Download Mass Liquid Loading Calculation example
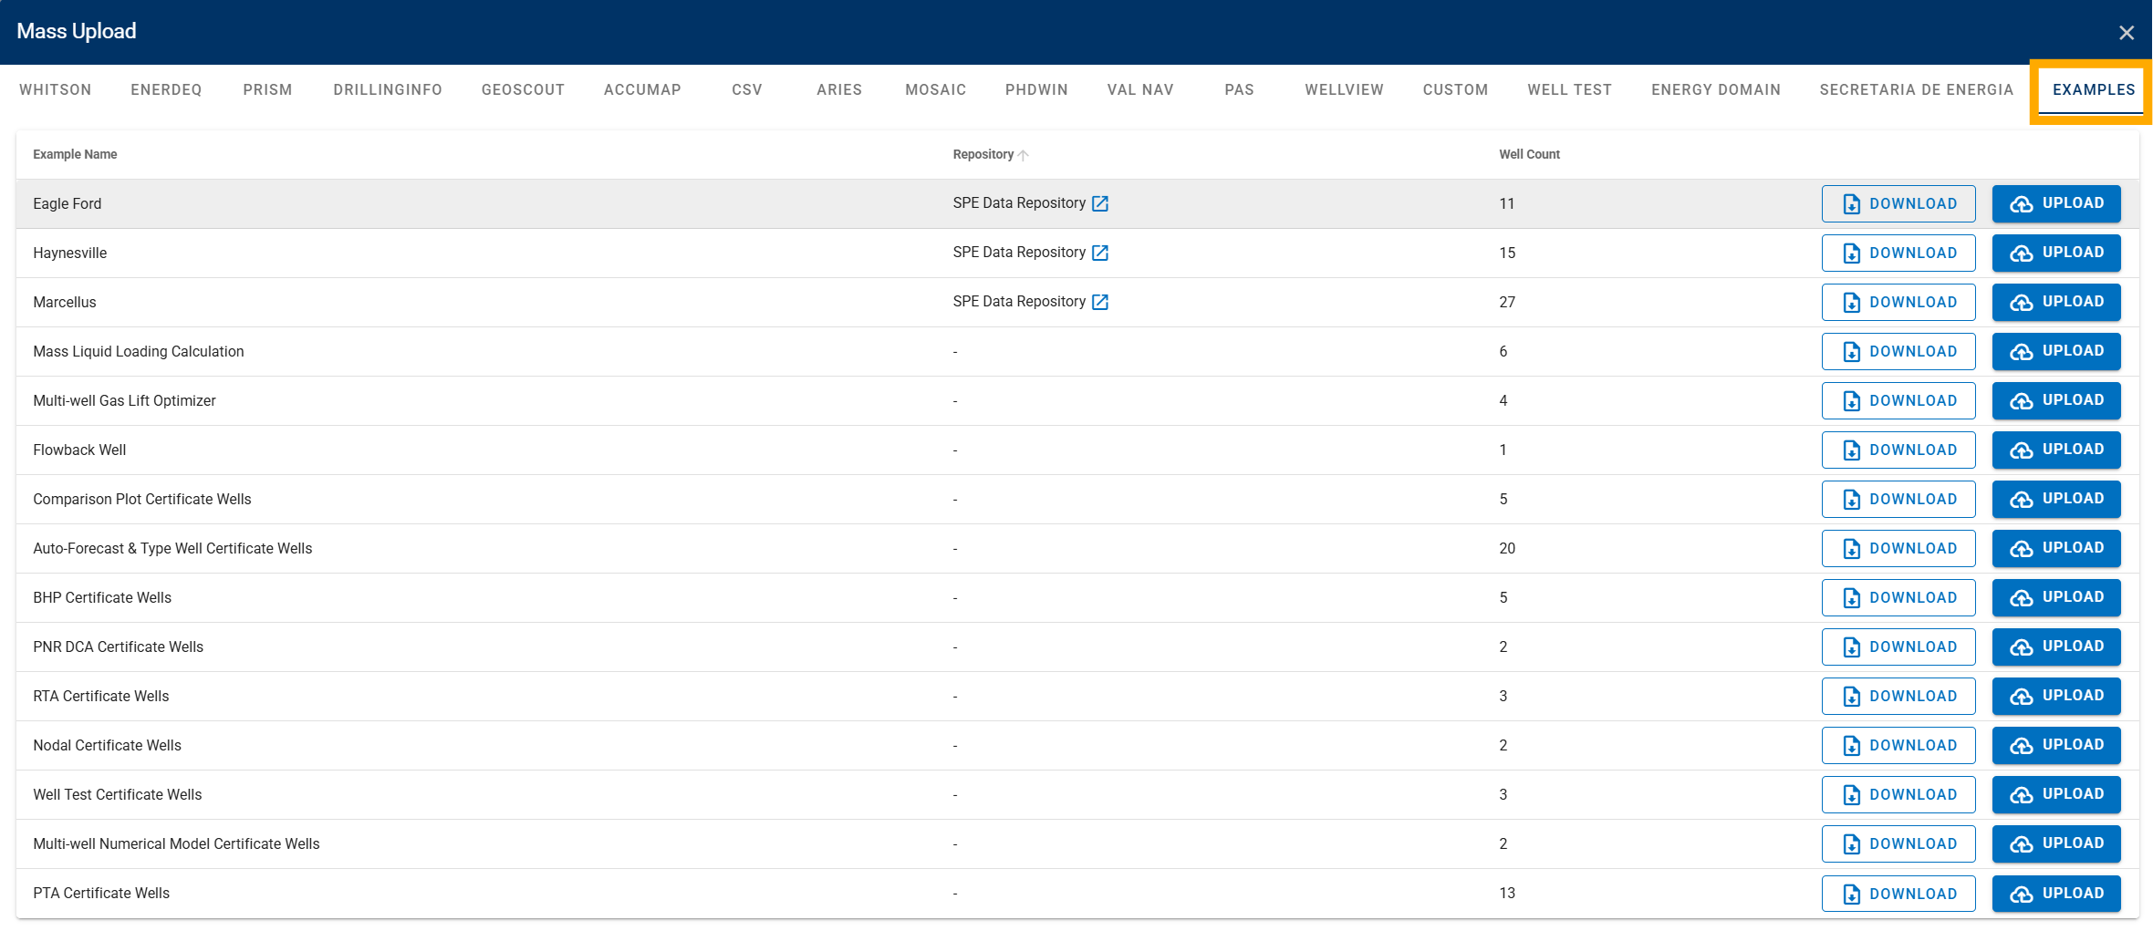Screen dimensions: 2153x931 [x=1898, y=351]
